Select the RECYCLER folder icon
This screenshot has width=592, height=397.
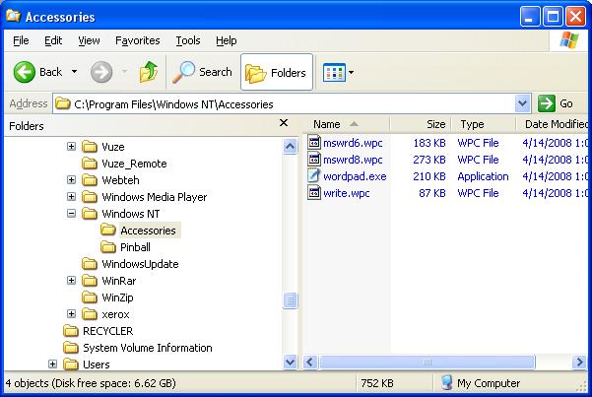[x=71, y=331]
